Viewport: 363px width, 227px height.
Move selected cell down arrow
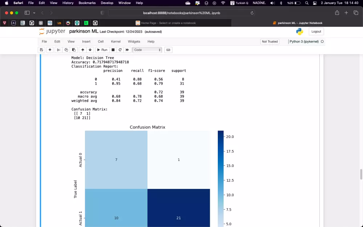[x=90, y=50]
